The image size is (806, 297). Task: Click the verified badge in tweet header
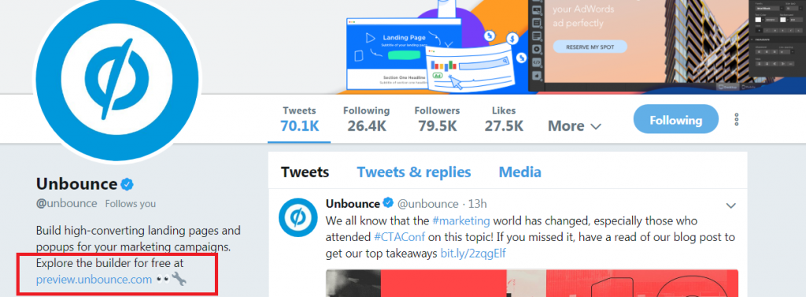pos(389,204)
